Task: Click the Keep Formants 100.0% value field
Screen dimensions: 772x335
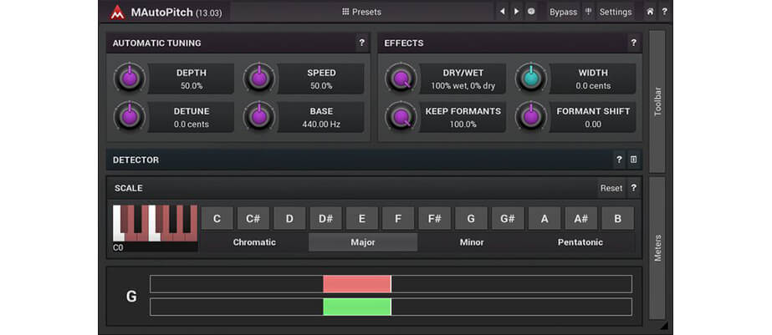Action: coord(463,118)
